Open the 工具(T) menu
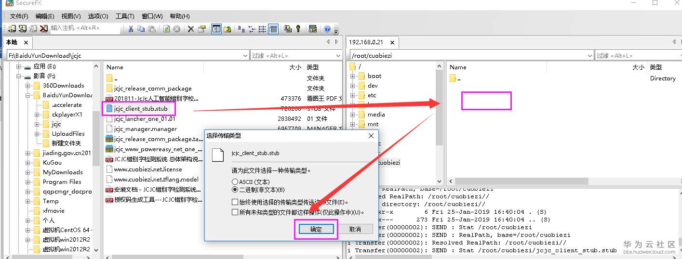 [125, 16]
